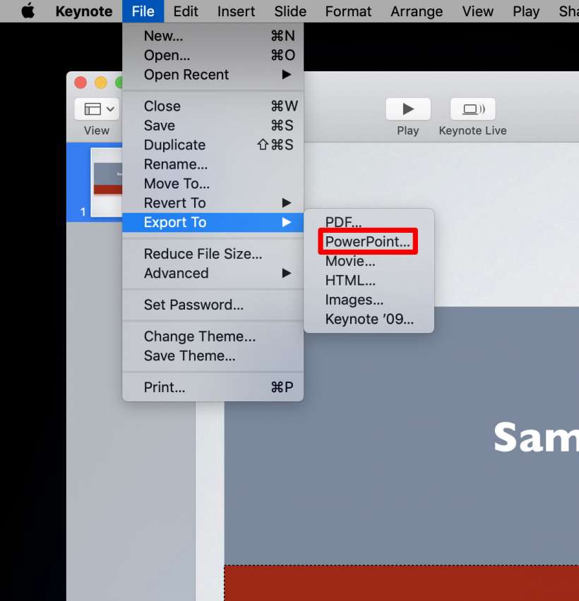
Task: Open the View dropdown in toolbar
Action: pyautogui.click(x=97, y=109)
